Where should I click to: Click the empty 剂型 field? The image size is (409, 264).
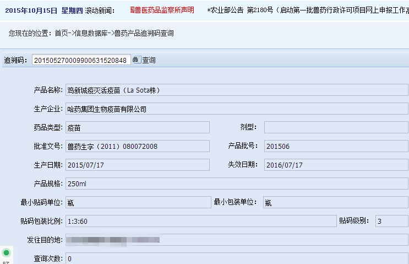tap(336, 127)
